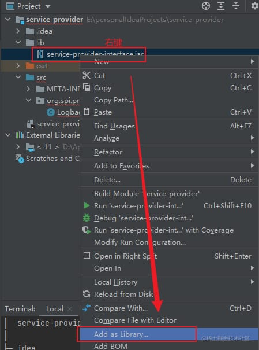Click the locate/select opened file crosshair icon
Viewport: 259px width, 350px height.
point(205,6)
